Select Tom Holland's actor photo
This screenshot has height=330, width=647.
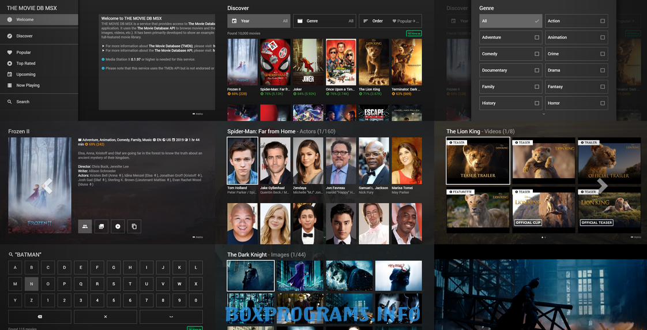pos(242,160)
